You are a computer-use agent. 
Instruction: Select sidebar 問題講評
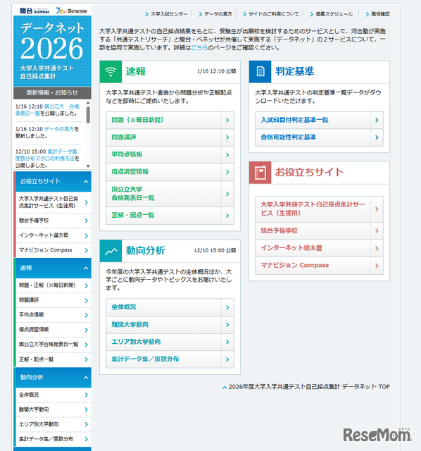point(54,300)
